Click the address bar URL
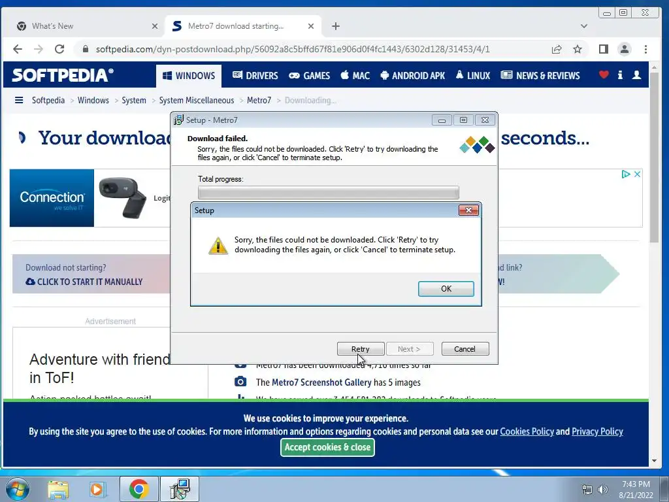669x502 pixels. coord(293,49)
